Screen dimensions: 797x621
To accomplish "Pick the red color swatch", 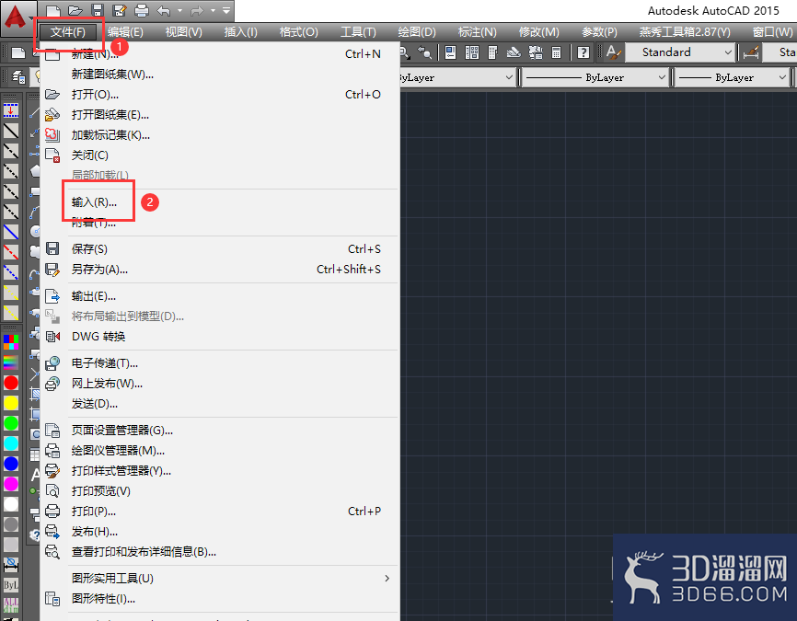I will (10, 382).
